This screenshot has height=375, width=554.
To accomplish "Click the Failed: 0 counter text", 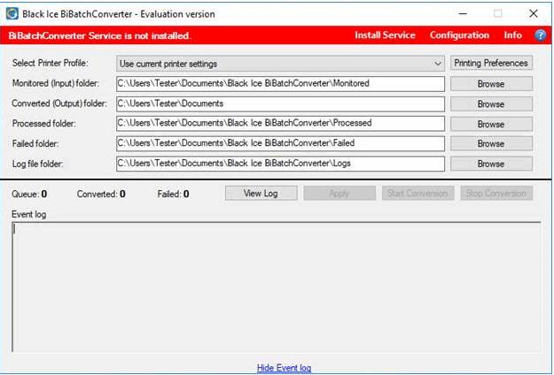I will (x=173, y=194).
